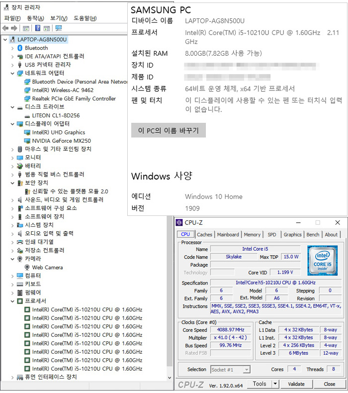Image resolution: width=348 pixels, height=393 pixels.
Task: Collapse the disk drives (디스크 드라이브) category
Action: coord(12,107)
